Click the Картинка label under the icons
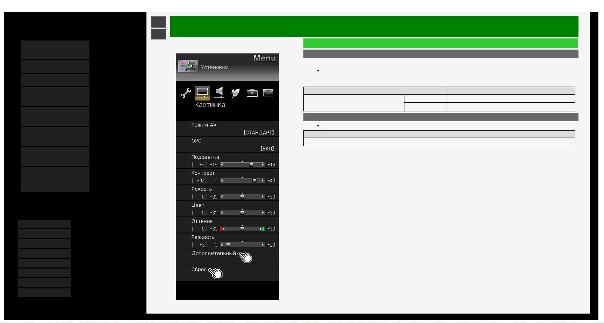The height and width of the screenshot is (323, 604). [x=210, y=105]
